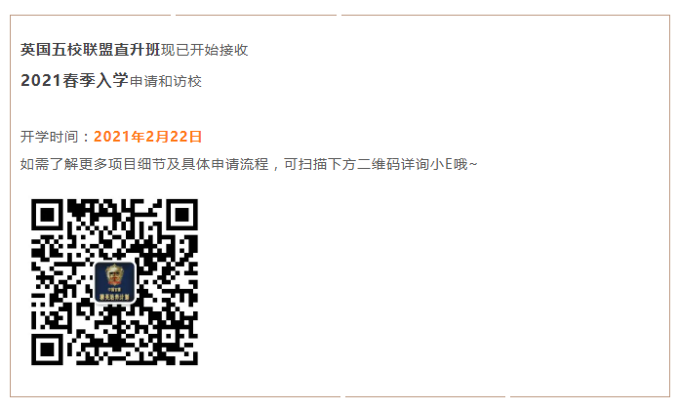Image resolution: width=680 pixels, height=411 pixels.
Task: Click the QR code's bottom-left finder square
Action: [47, 349]
